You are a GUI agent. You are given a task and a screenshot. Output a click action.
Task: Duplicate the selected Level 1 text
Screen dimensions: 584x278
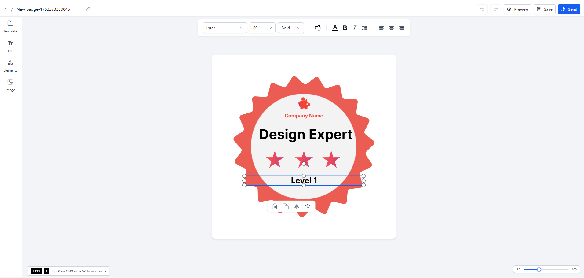(x=286, y=206)
